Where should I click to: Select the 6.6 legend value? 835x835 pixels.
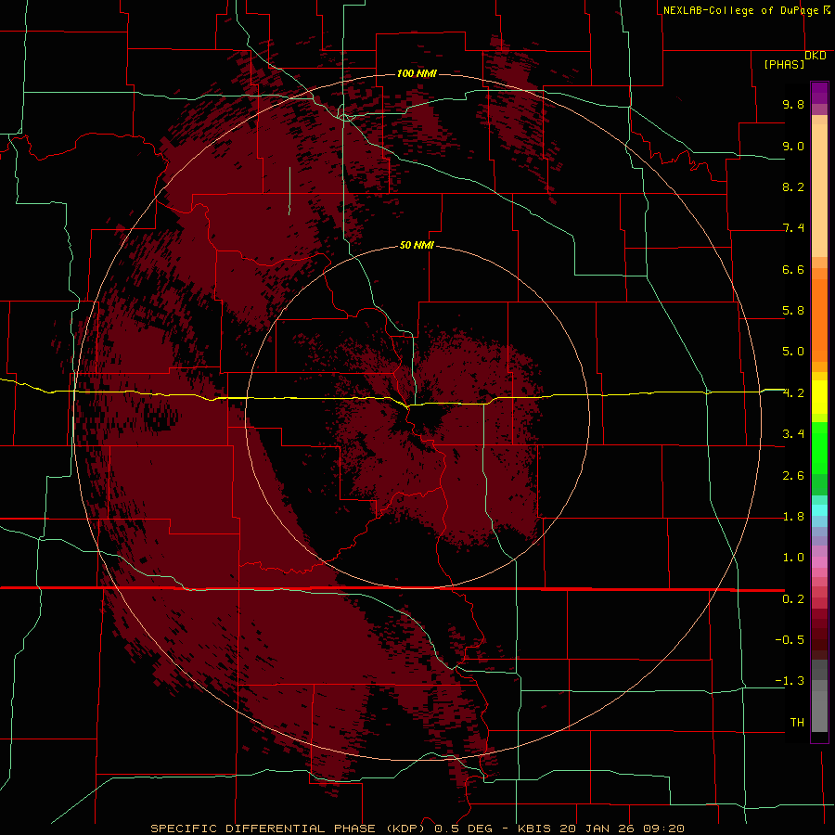click(793, 269)
